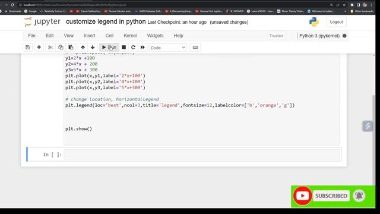Image resolution: width=380 pixels, height=214 pixels.
Task: Move selected cell down
Action: coord(93,48)
